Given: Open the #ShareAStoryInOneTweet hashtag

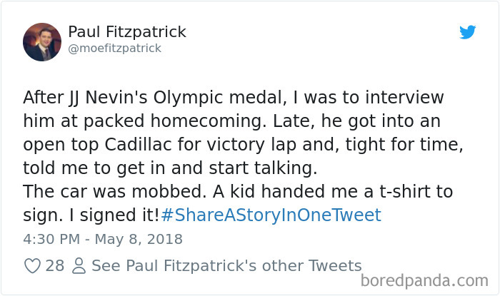Looking at the screenshot, I should (271, 215).
